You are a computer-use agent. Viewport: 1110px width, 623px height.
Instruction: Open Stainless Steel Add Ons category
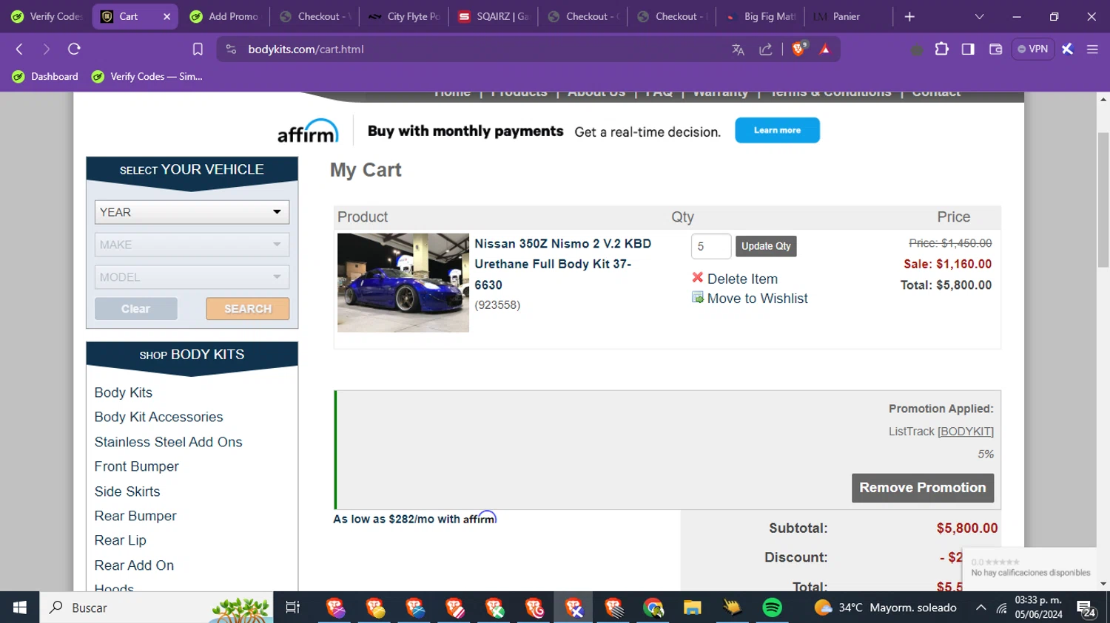pyautogui.click(x=168, y=442)
